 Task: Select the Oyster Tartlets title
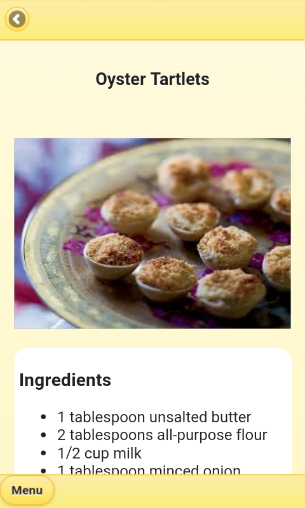[152, 79]
